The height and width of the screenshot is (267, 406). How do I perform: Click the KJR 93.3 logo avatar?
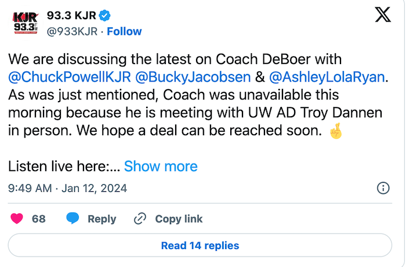coord(25,23)
